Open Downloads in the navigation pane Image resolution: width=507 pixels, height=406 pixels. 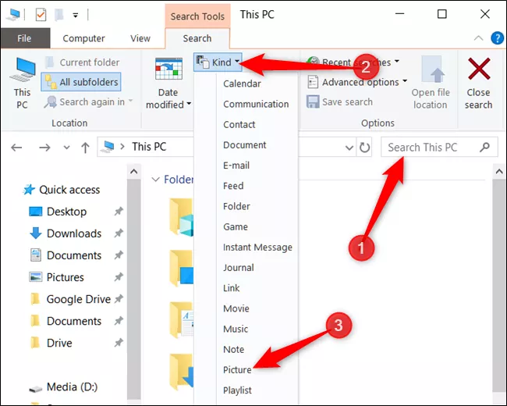pyautogui.click(x=73, y=233)
